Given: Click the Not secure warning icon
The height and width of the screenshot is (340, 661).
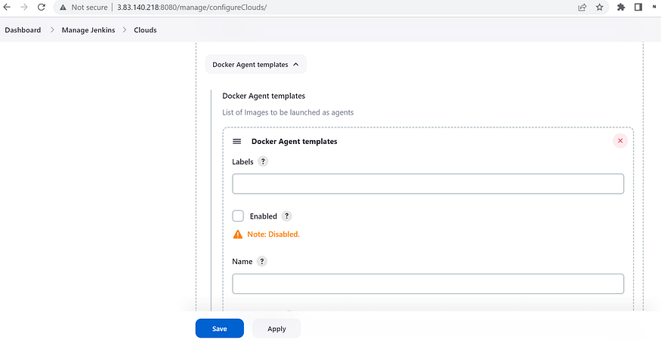Looking at the screenshot, I should [x=63, y=7].
